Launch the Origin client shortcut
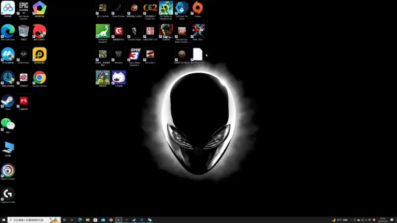The height and width of the screenshot is (223, 397). click(x=198, y=9)
